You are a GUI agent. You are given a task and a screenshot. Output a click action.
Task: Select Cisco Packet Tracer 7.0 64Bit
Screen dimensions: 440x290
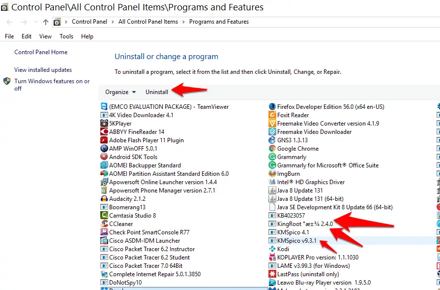(x=146, y=265)
